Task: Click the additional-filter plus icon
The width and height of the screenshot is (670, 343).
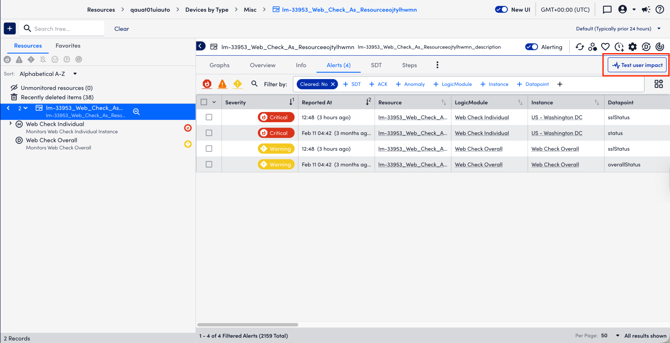Action: pyautogui.click(x=560, y=84)
